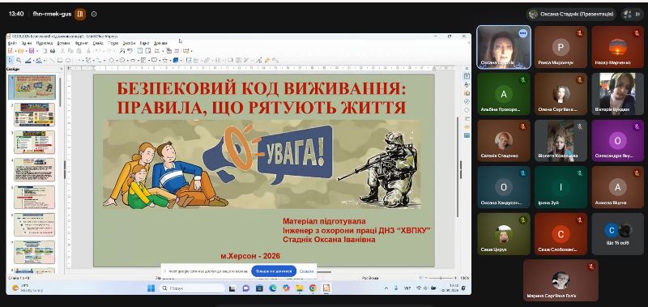This screenshot has height=307, width=648.
Task: Open the 'Ще 15 осіб' more participants tile
Action: tap(617, 234)
